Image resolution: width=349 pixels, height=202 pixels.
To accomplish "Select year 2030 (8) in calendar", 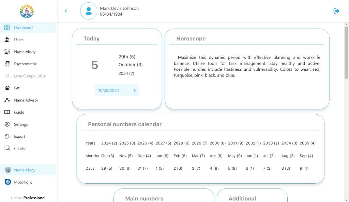I will tap(218, 143).
